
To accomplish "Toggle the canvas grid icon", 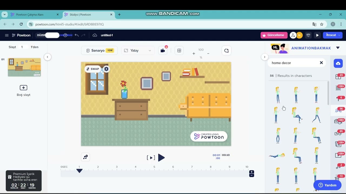I will pos(179,50).
